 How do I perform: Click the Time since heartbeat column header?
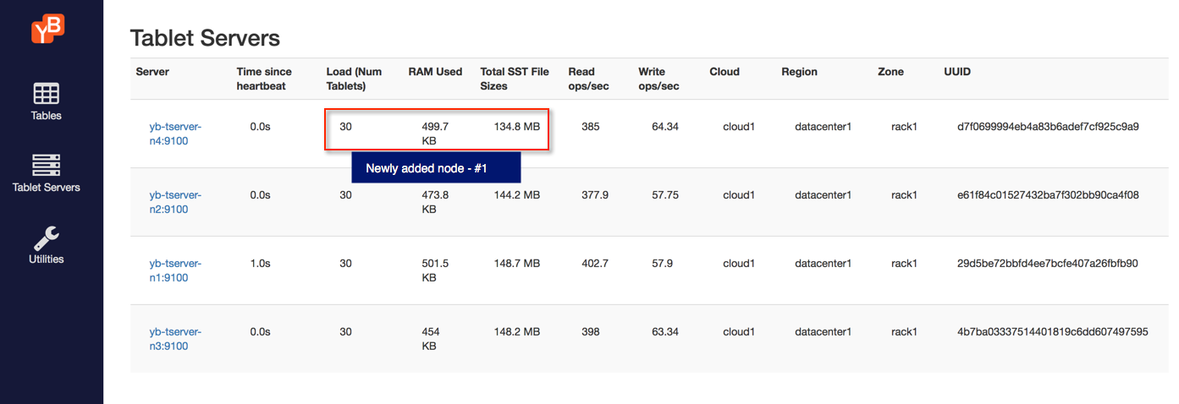coord(264,79)
